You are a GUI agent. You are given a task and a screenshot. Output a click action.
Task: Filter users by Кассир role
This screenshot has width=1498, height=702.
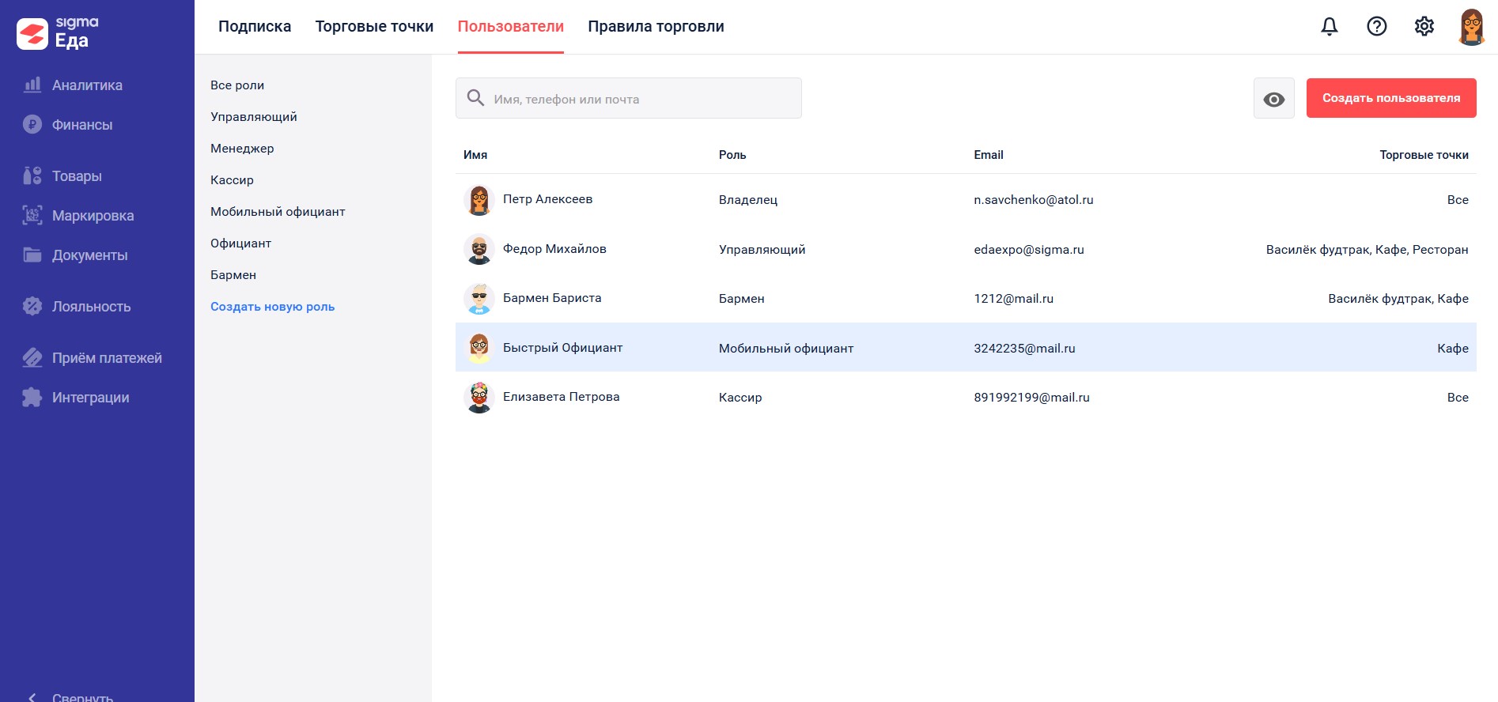[x=232, y=180]
